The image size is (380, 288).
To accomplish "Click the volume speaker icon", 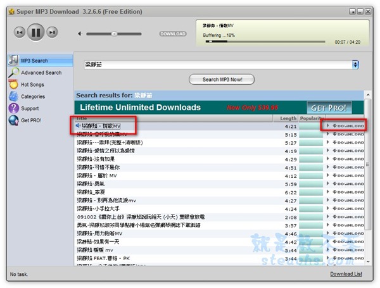I will [x=80, y=34].
